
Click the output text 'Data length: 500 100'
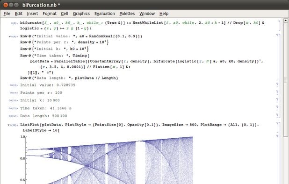pos(43,116)
